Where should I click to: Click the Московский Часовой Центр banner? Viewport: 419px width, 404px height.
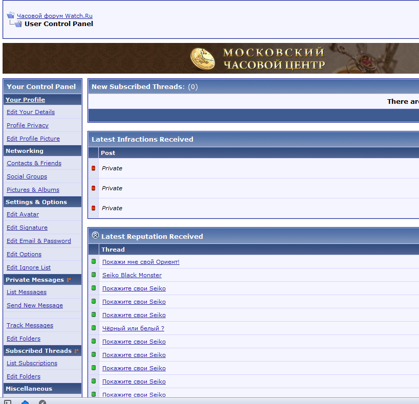coord(274,58)
